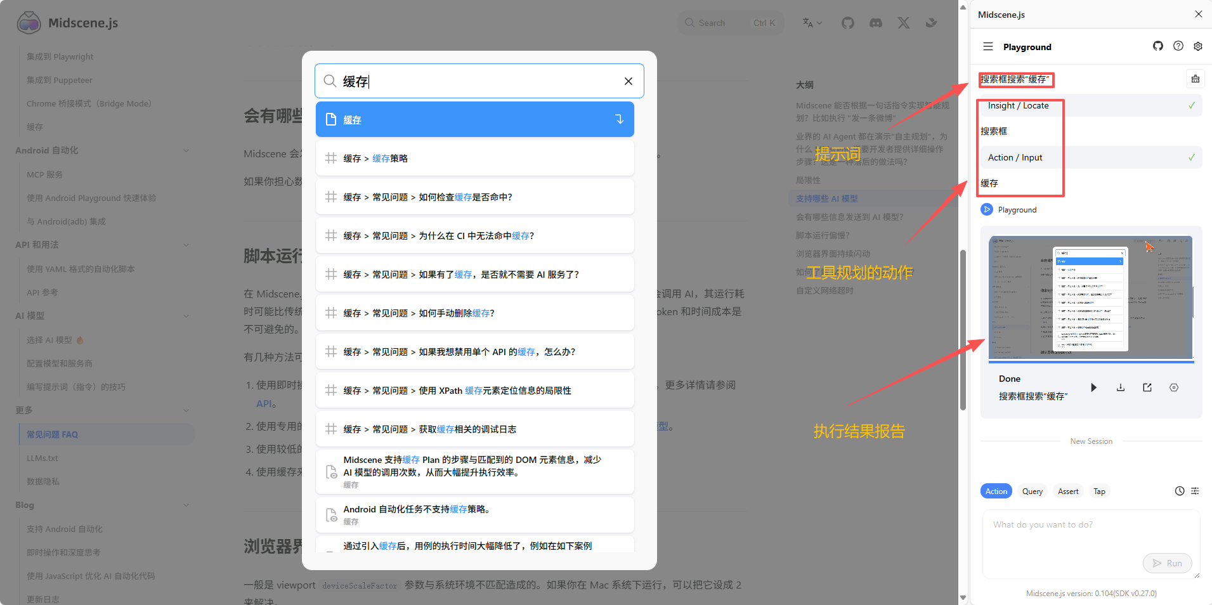This screenshot has height=605, width=1212.
Task: Select the Tap mode tab
Action: click(1099, 491)
